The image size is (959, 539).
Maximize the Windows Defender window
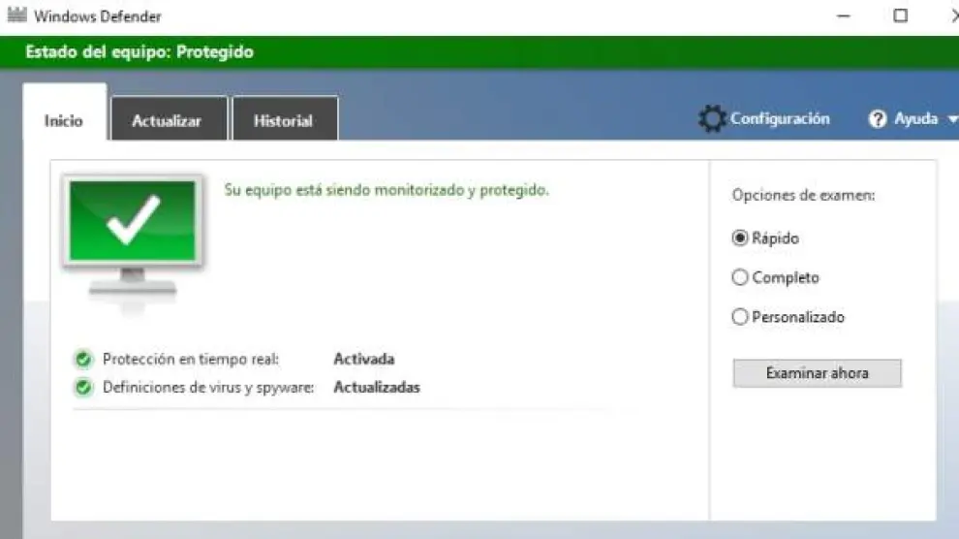coord(900,16)
